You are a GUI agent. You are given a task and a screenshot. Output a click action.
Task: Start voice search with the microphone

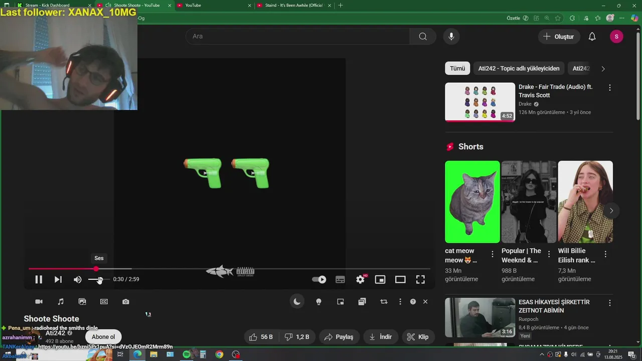(451, 36)
